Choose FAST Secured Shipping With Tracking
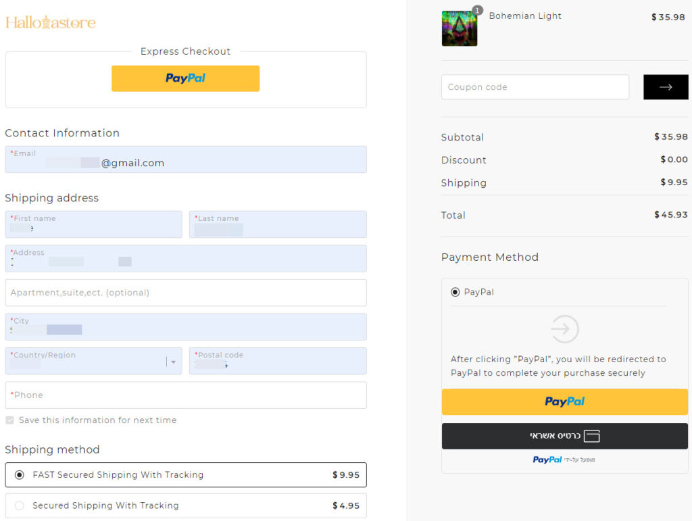Viewport: 692px width, 521px height. tap(186, 474)
